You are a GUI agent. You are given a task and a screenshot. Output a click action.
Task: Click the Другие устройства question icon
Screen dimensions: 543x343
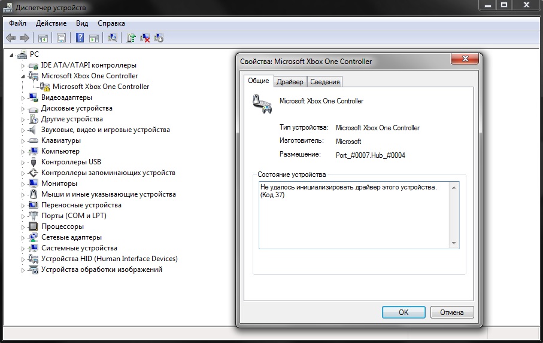click(34, 120)
